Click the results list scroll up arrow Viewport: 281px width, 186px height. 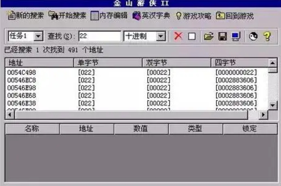(x=273, y=63)
